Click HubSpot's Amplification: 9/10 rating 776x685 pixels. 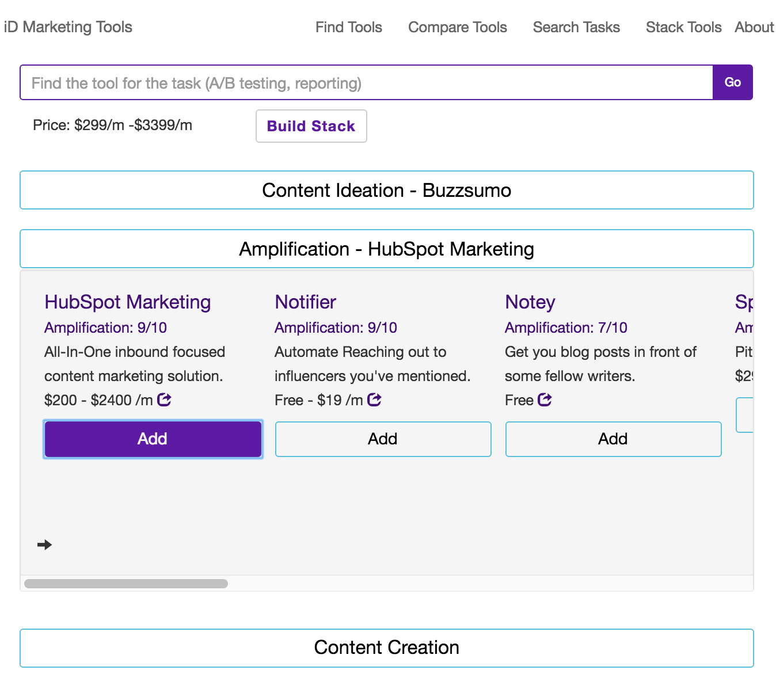tap(105, 328)
